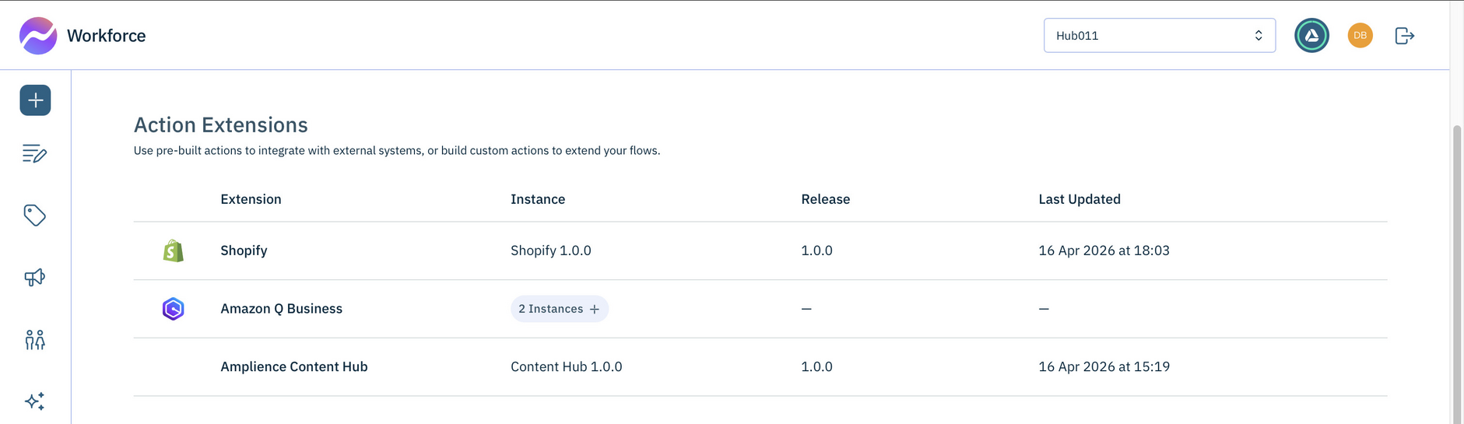The height and width of the screenshot is (424, 1464).
Task: Open the people team sidebar icon
Action: 35,339
